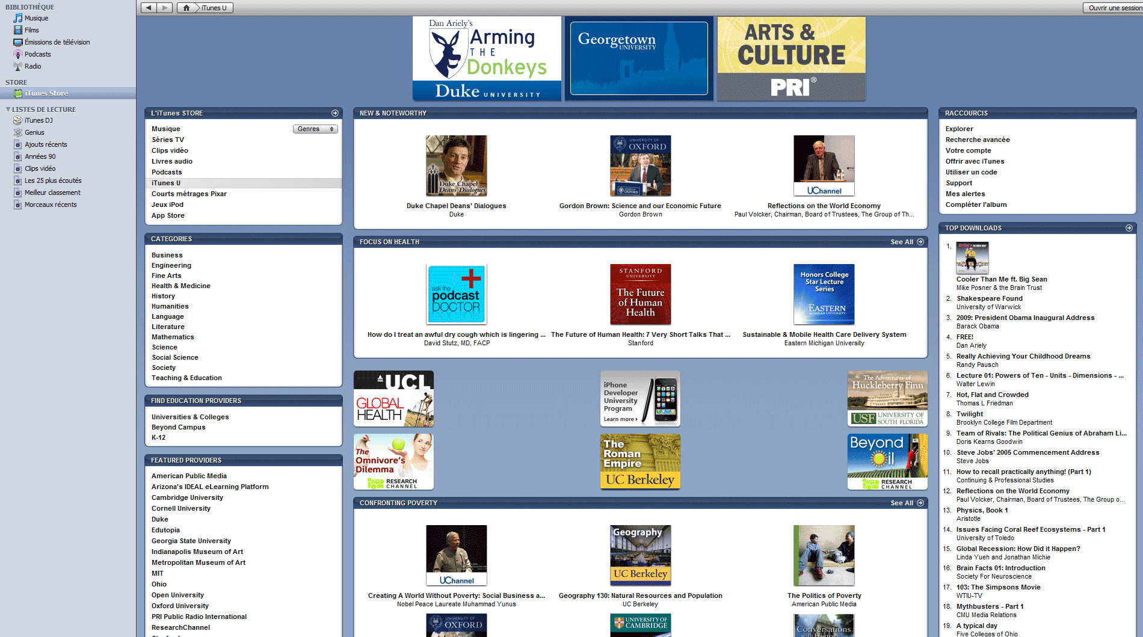Select Courts métrages Pixar menu item
This screenshot has width=1143, height=637.
189,194
